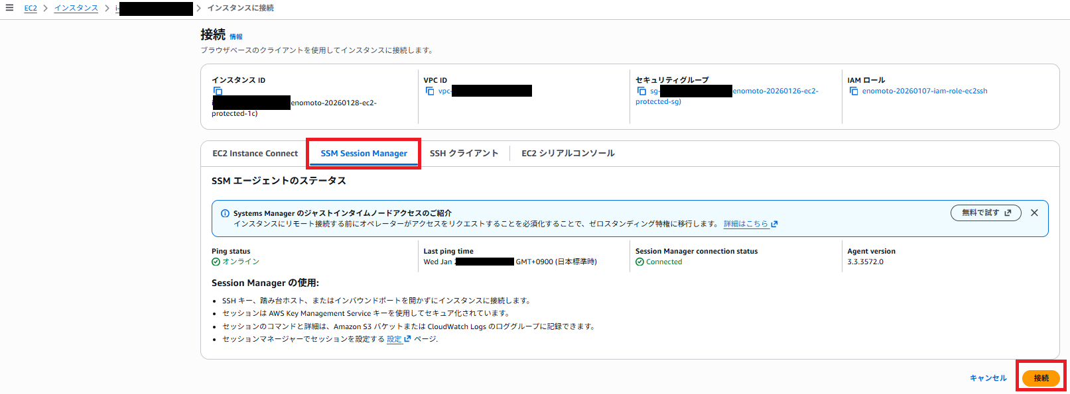Click the Connected status check icon
Viewport: 1070px width, 394px height.
(x=639, y=262)
